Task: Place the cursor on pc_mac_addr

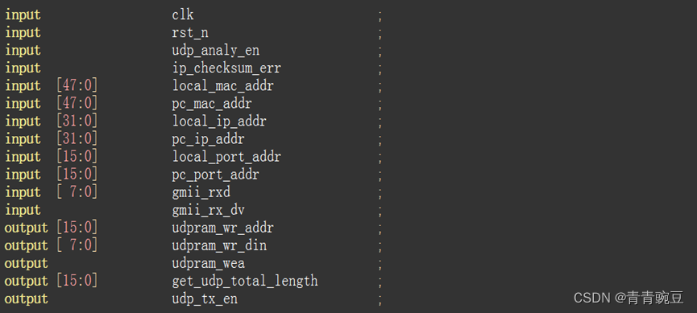Action: (212, 104)
